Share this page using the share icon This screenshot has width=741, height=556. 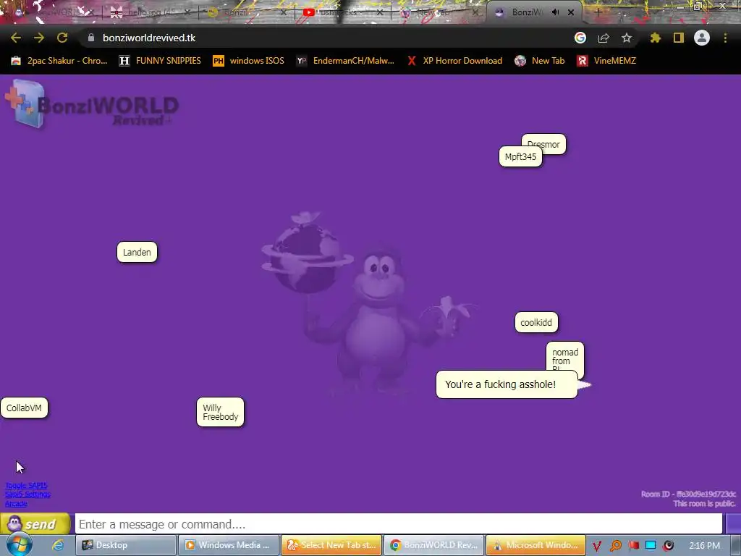604,38
